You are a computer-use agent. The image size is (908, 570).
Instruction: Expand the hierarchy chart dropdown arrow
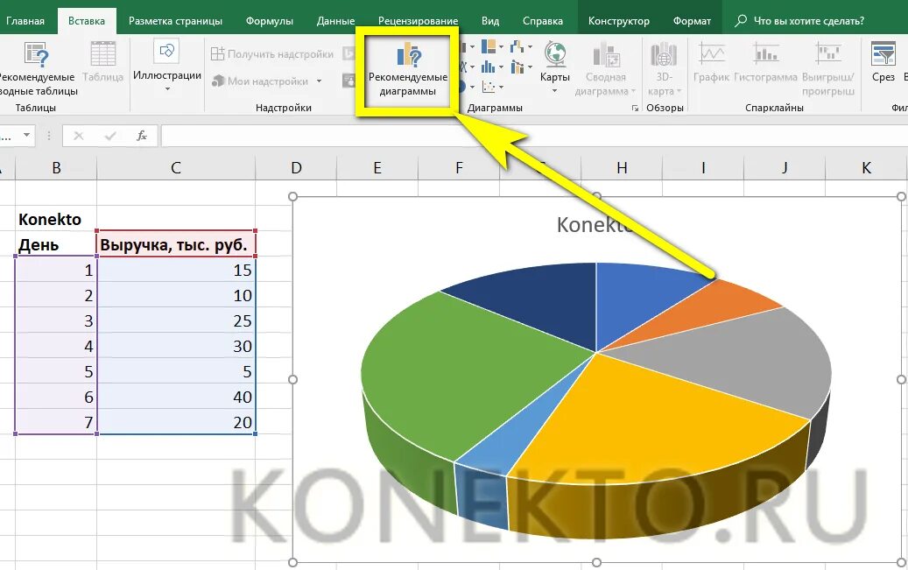tap(501, 47)
